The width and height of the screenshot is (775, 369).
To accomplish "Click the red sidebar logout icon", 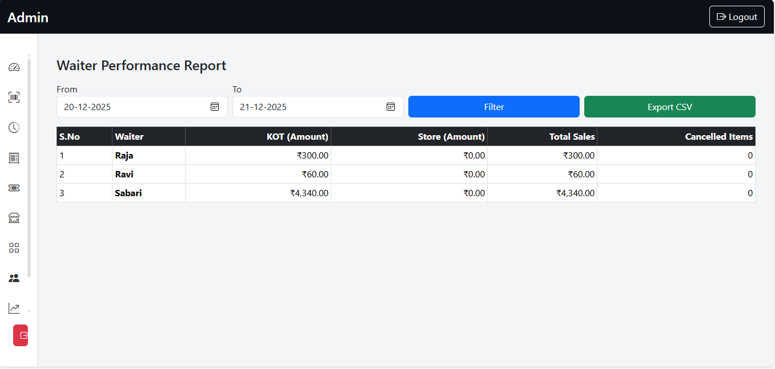I will (x=21, y=335).
